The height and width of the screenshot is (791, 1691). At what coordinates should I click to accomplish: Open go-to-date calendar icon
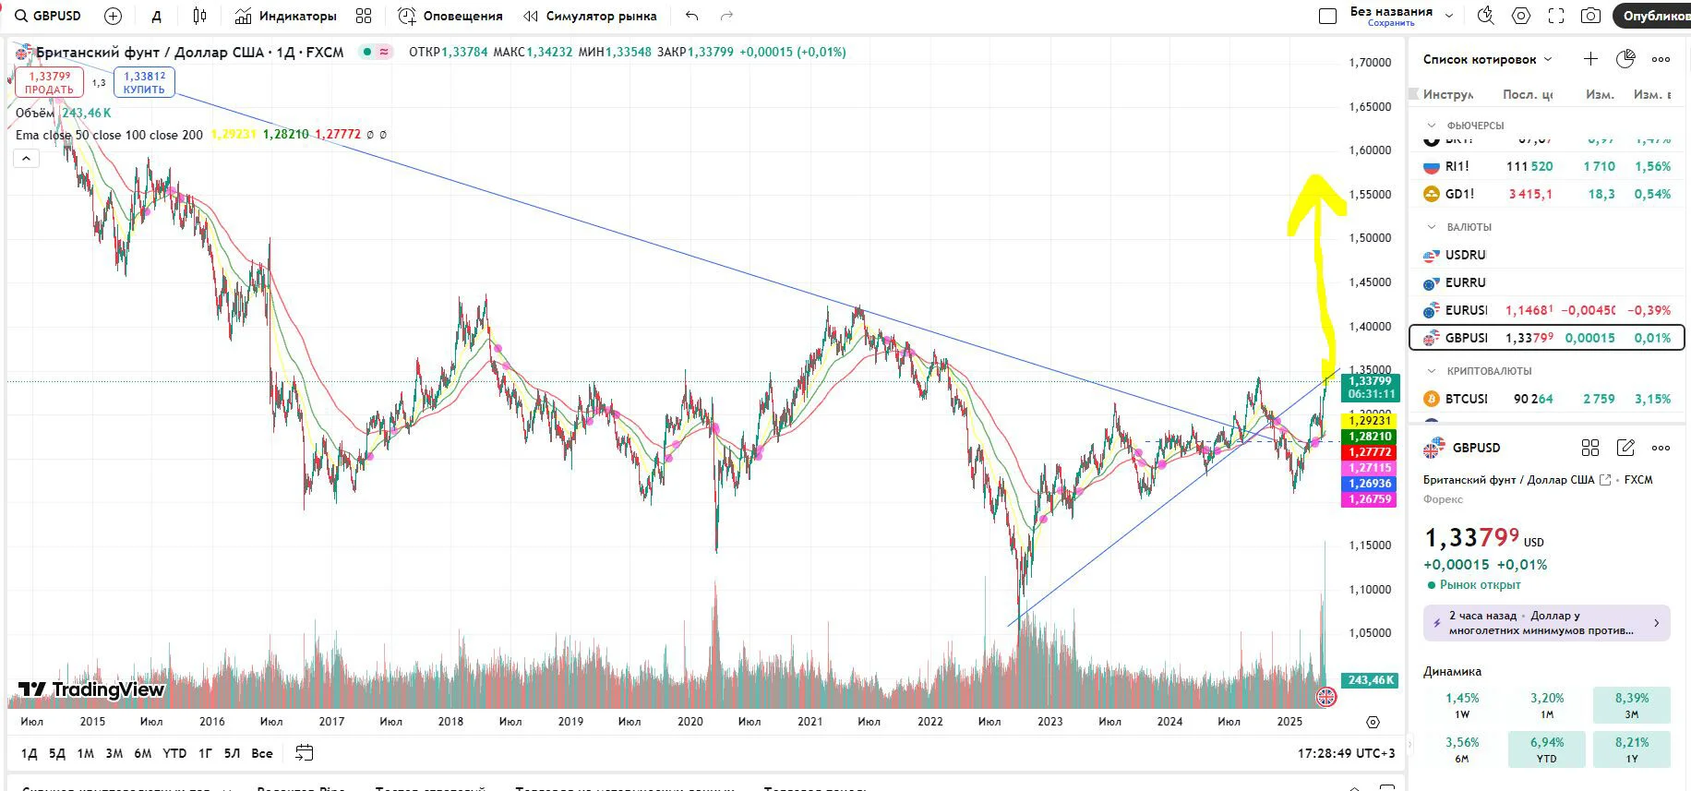(304, 753)
